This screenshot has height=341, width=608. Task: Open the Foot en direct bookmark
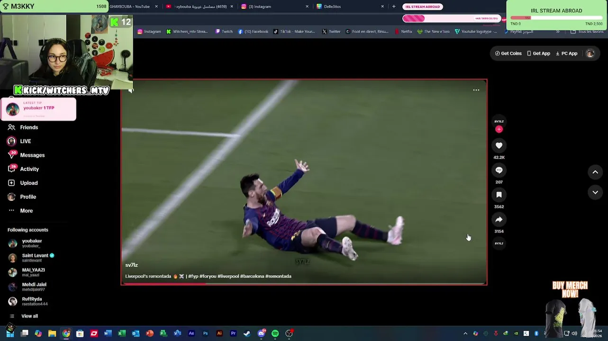[367, 32]
